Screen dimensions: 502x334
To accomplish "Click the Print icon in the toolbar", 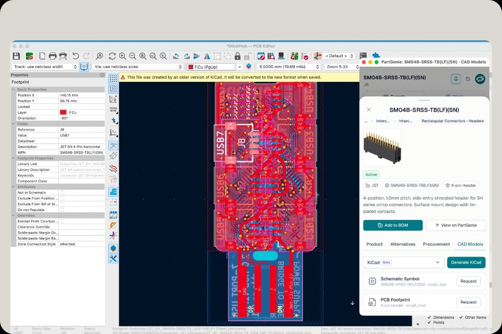I will pyautogui.click(x=52, y=56).
